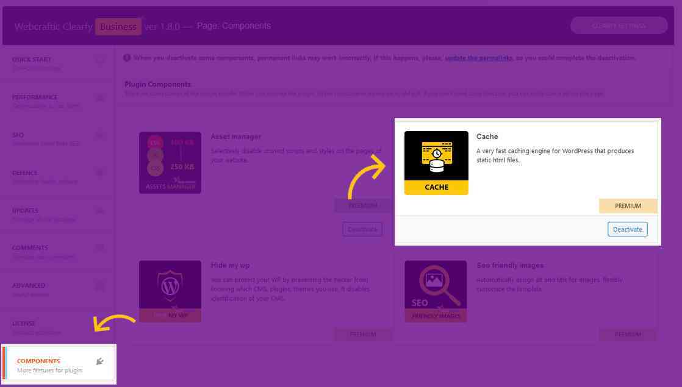Click the Hide my wp component thumbnail
The width and height of the screenshot is (682, 387).
click(170, 291)
